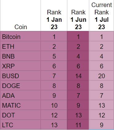Select the ADA coin cell
Screen dimensions: 114x130
(21, 95)
